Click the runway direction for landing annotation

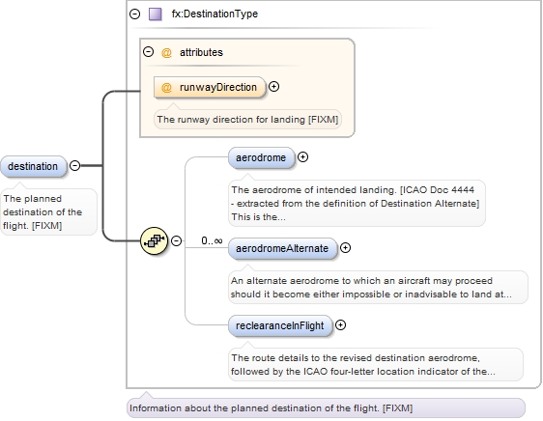[247, 120]
